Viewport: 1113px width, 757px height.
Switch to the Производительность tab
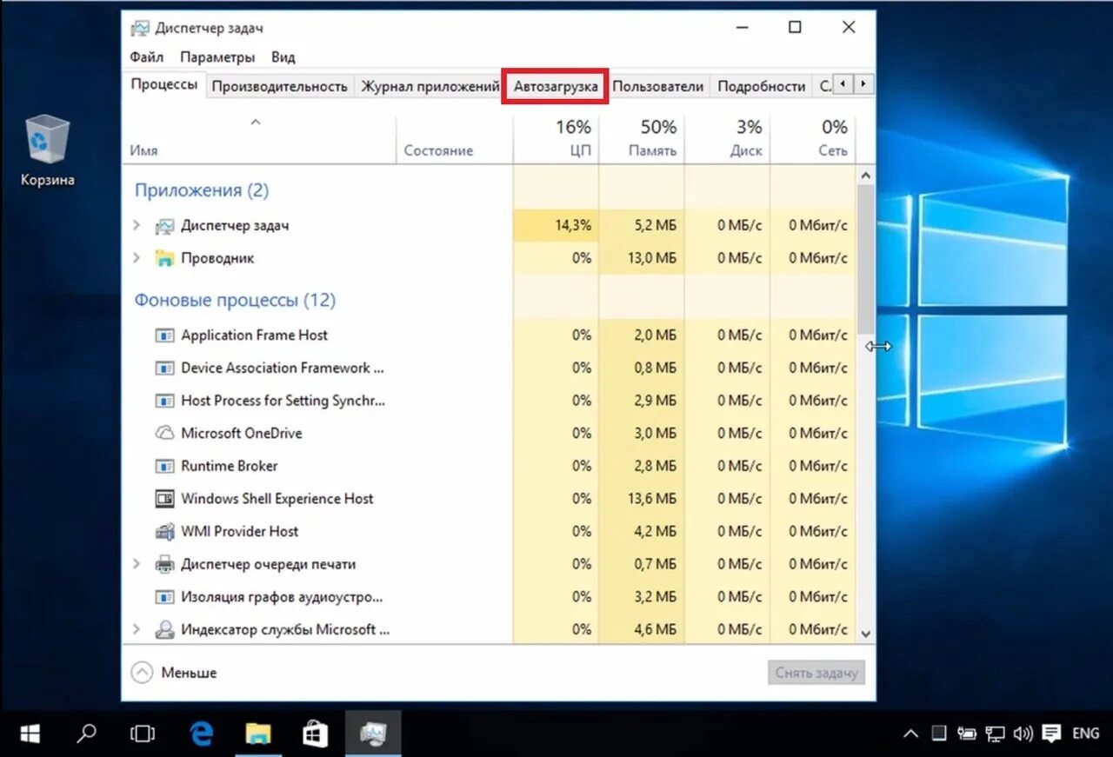coord(280,86)
